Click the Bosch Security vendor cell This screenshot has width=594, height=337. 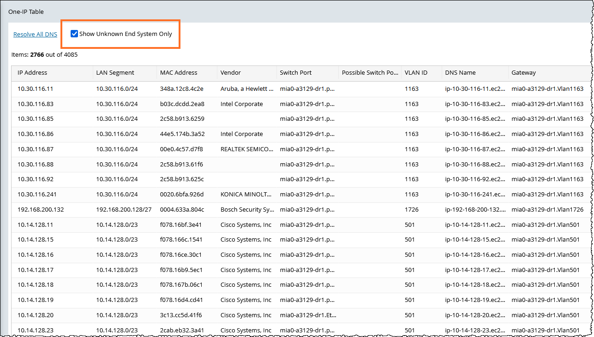[247, 210]
